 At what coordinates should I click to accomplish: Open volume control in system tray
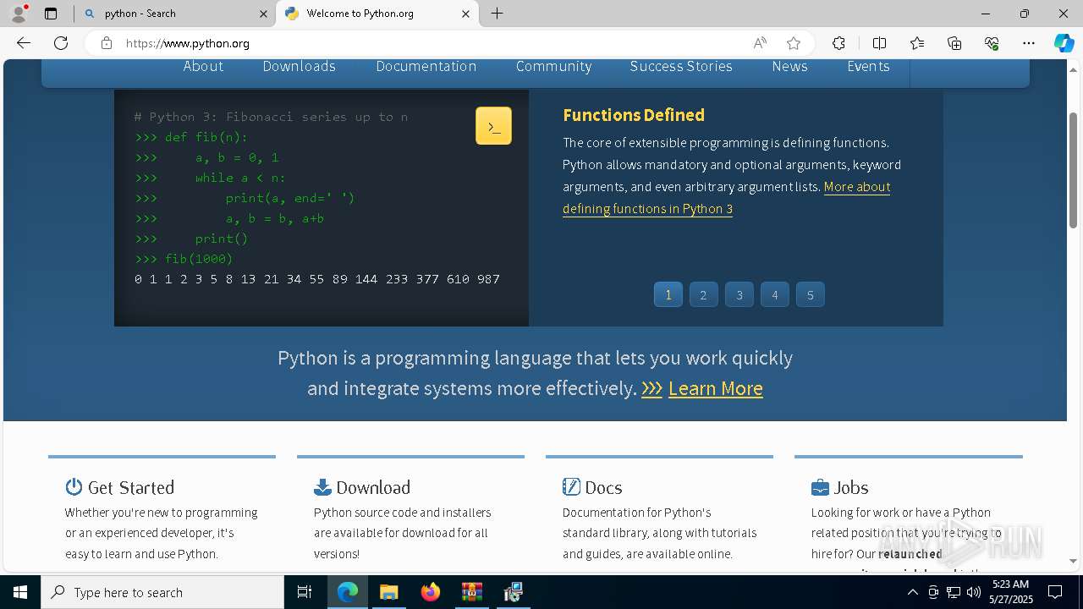[974, 592]
